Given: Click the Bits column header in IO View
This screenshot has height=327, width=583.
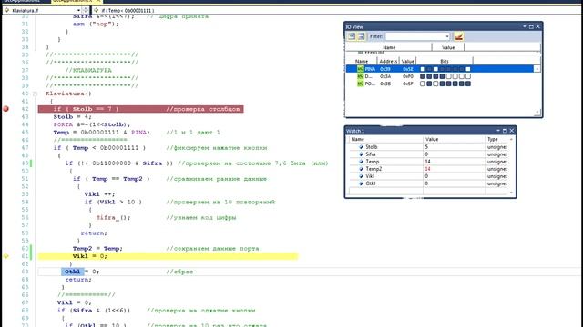Looking at the screenshot, I should tap(445, 61).
